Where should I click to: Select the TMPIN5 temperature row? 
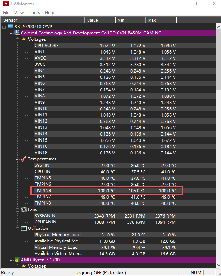coord(125,178)
